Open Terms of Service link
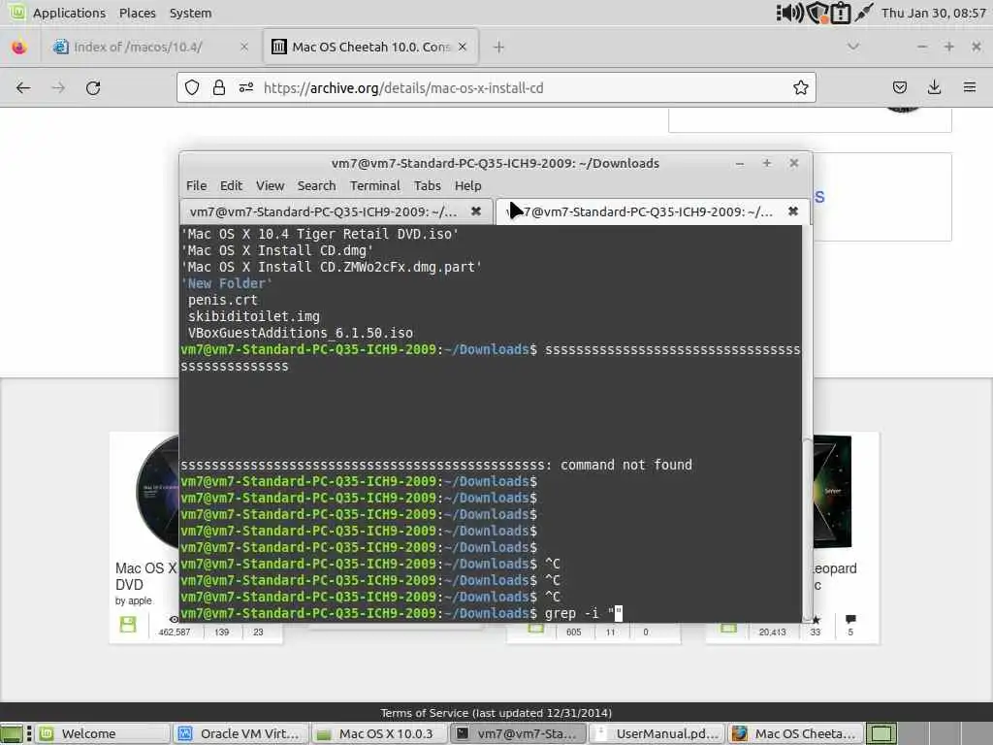This screenshot has height=745, width=993. 496,713
